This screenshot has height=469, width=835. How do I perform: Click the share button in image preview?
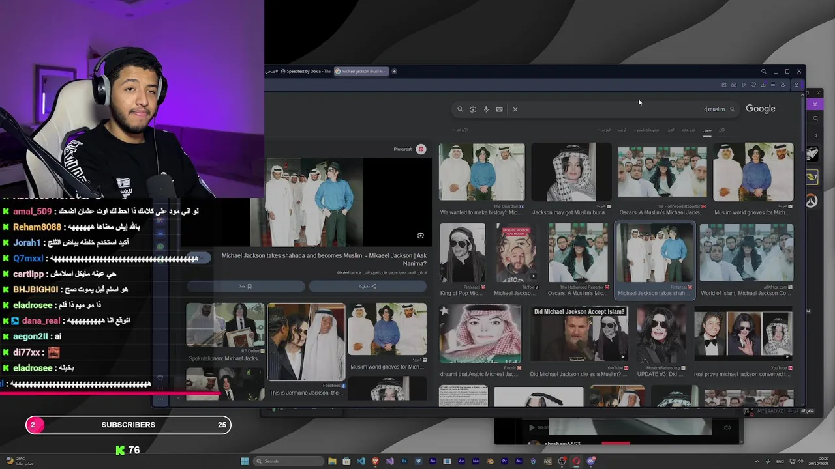(368, 286)
